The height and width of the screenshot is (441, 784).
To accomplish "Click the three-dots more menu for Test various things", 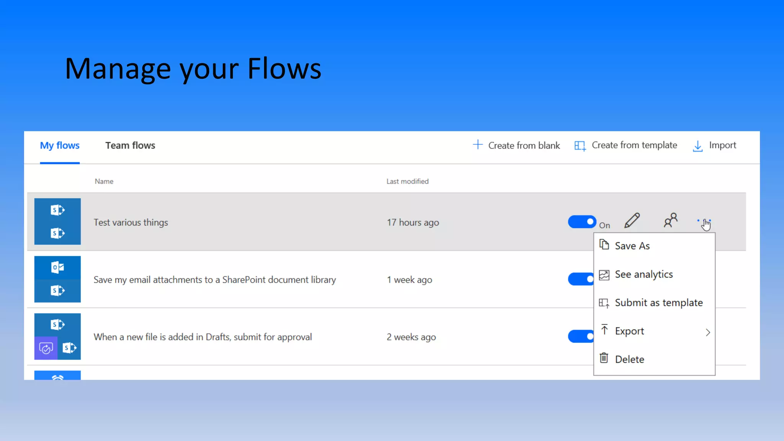I will (704, 221).
